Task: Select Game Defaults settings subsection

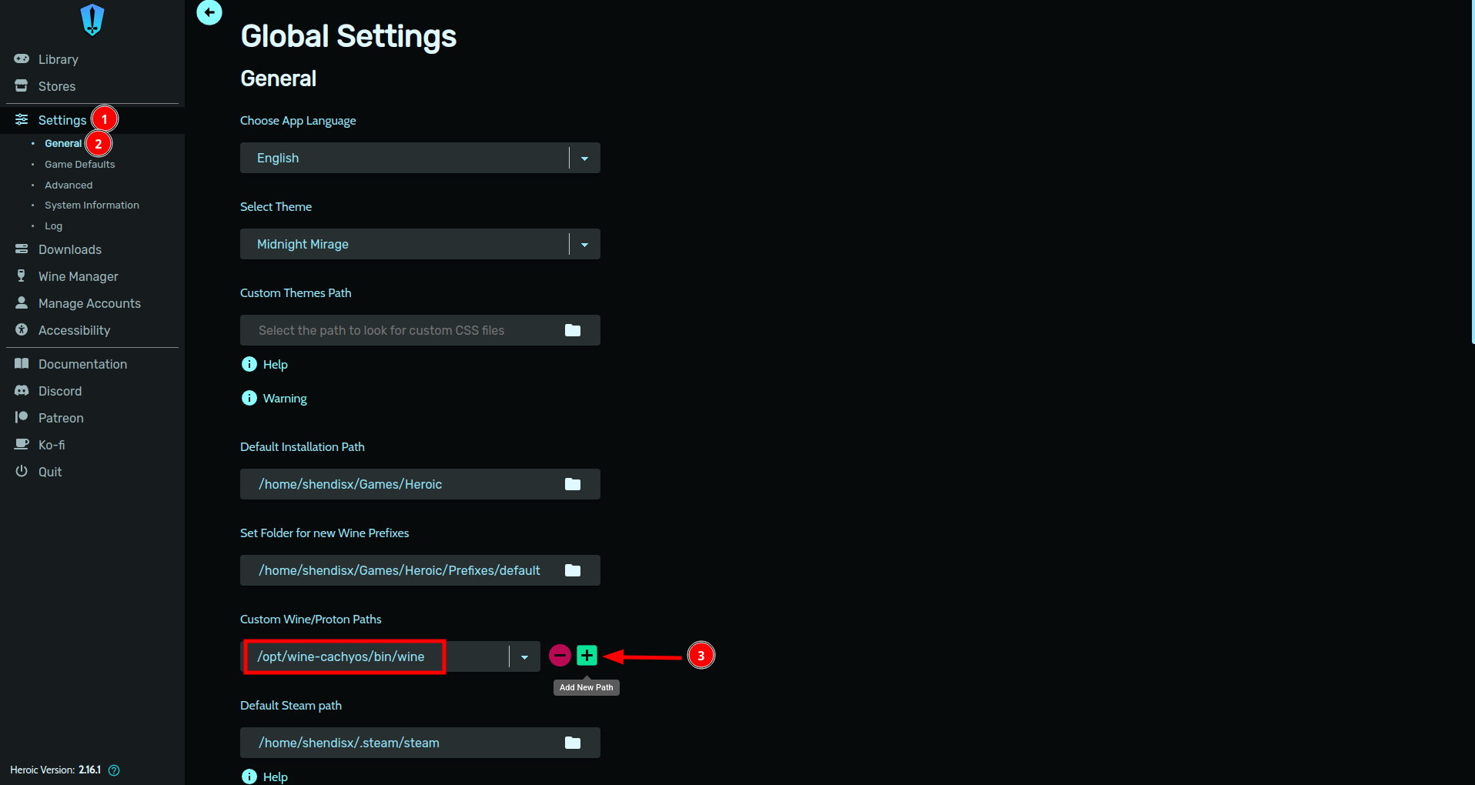Action: pos(79,165)
